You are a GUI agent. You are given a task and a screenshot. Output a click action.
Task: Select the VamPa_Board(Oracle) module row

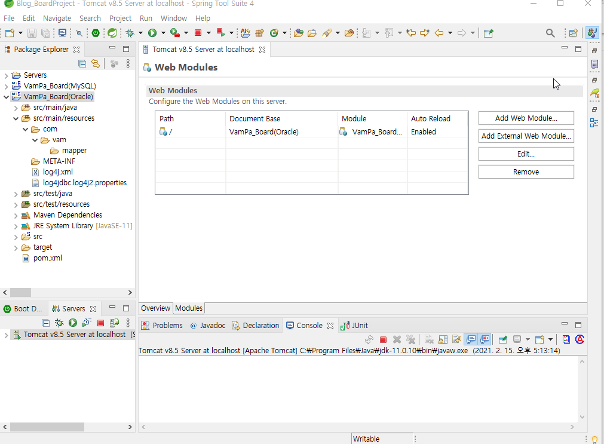312,132
